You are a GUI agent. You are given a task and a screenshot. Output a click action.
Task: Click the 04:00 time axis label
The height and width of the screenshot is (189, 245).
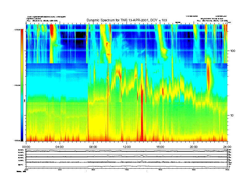pyautogui.click(x=60, y=147)
